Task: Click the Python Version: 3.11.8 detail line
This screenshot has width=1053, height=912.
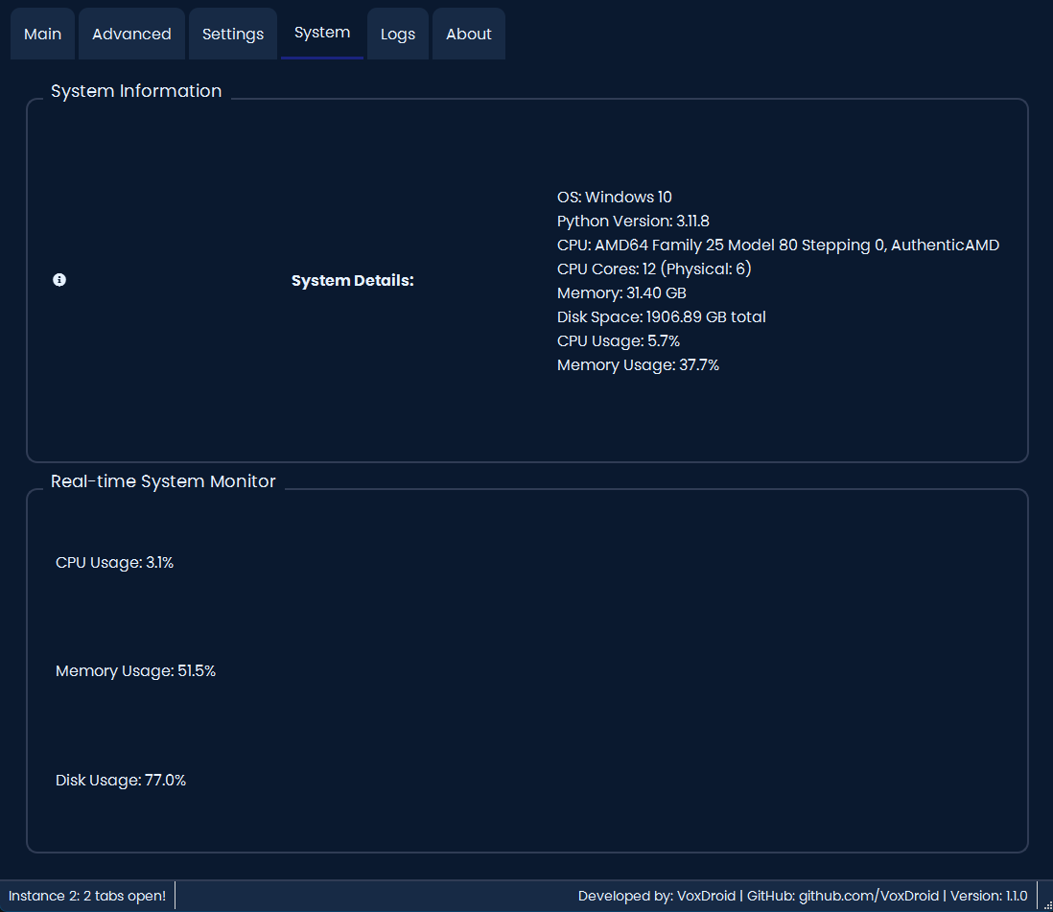Action: (x=633, y=221)
